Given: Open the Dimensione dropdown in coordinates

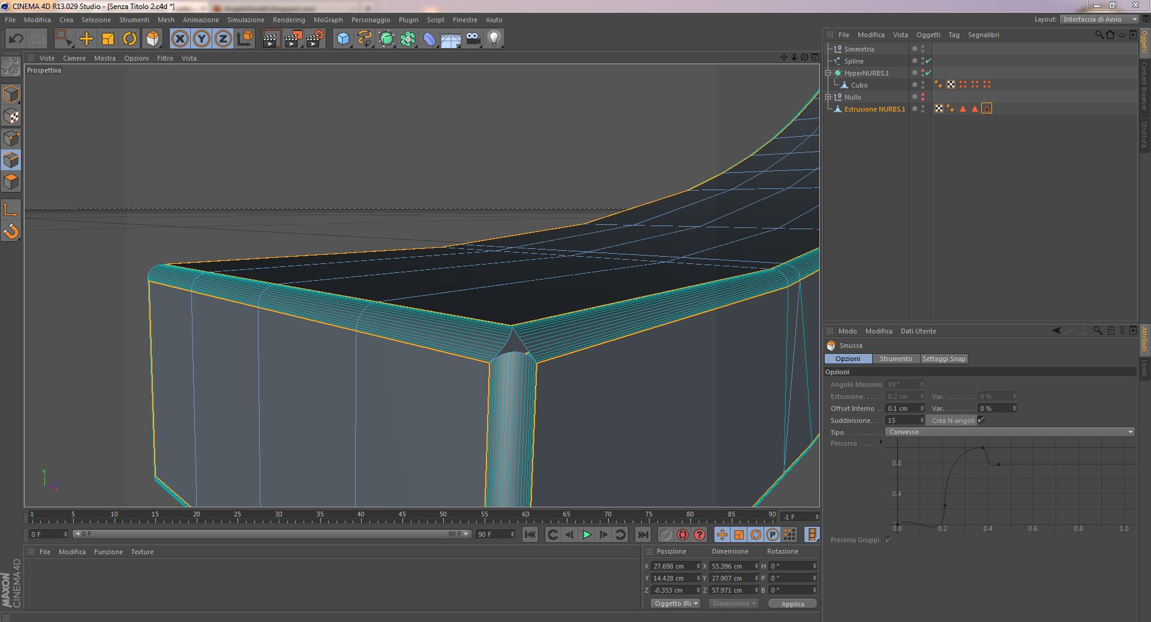Looking at the screenshot, I should coord(734,603).
